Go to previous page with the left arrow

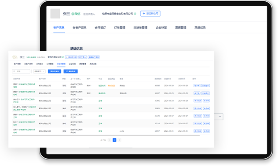(110, 140)
